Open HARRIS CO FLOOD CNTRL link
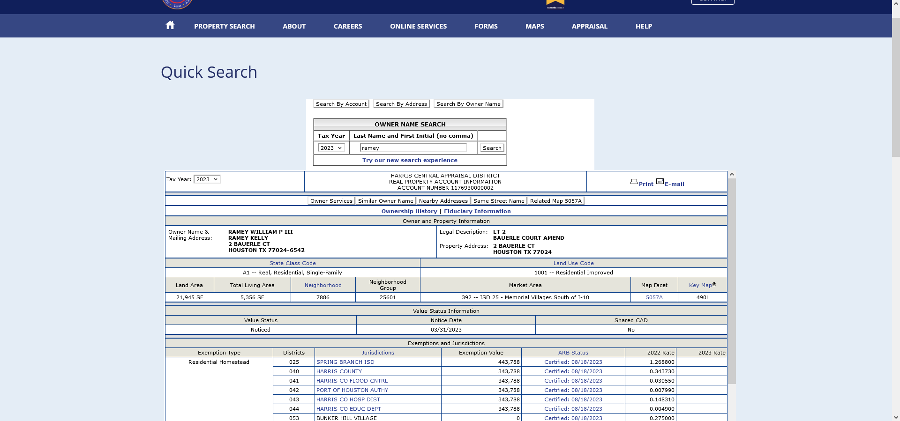The height and width of the screenshot is (421, 900). (x=352, y=381)
